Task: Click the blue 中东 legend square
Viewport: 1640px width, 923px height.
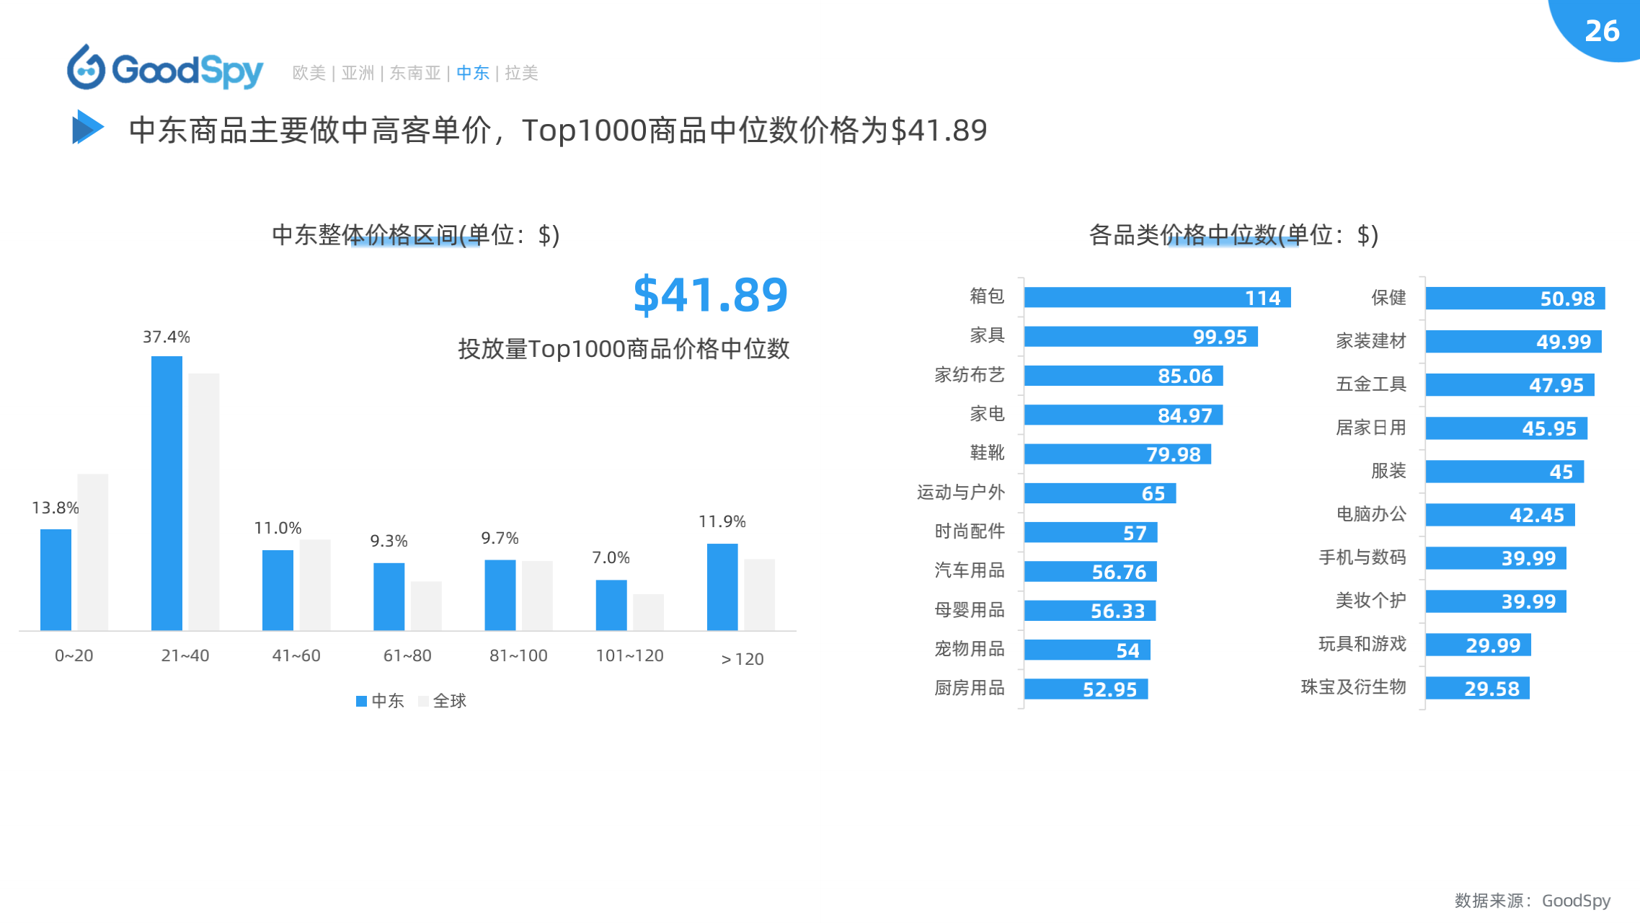Action: pos(362,701)
